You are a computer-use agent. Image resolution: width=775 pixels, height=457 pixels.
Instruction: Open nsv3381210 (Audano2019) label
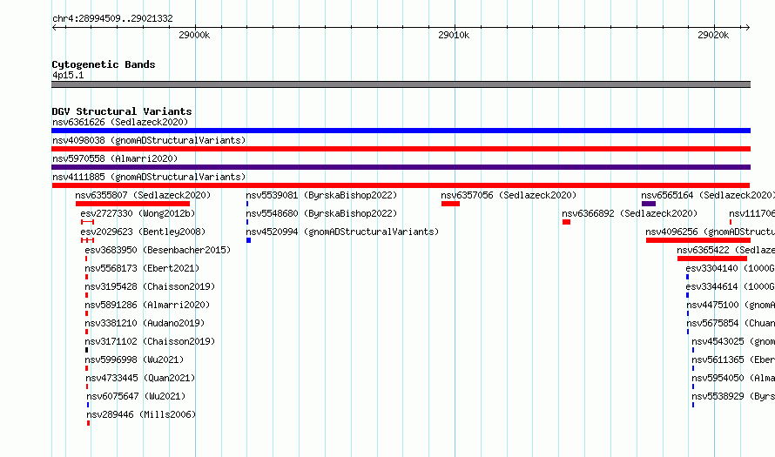[145, 323]
